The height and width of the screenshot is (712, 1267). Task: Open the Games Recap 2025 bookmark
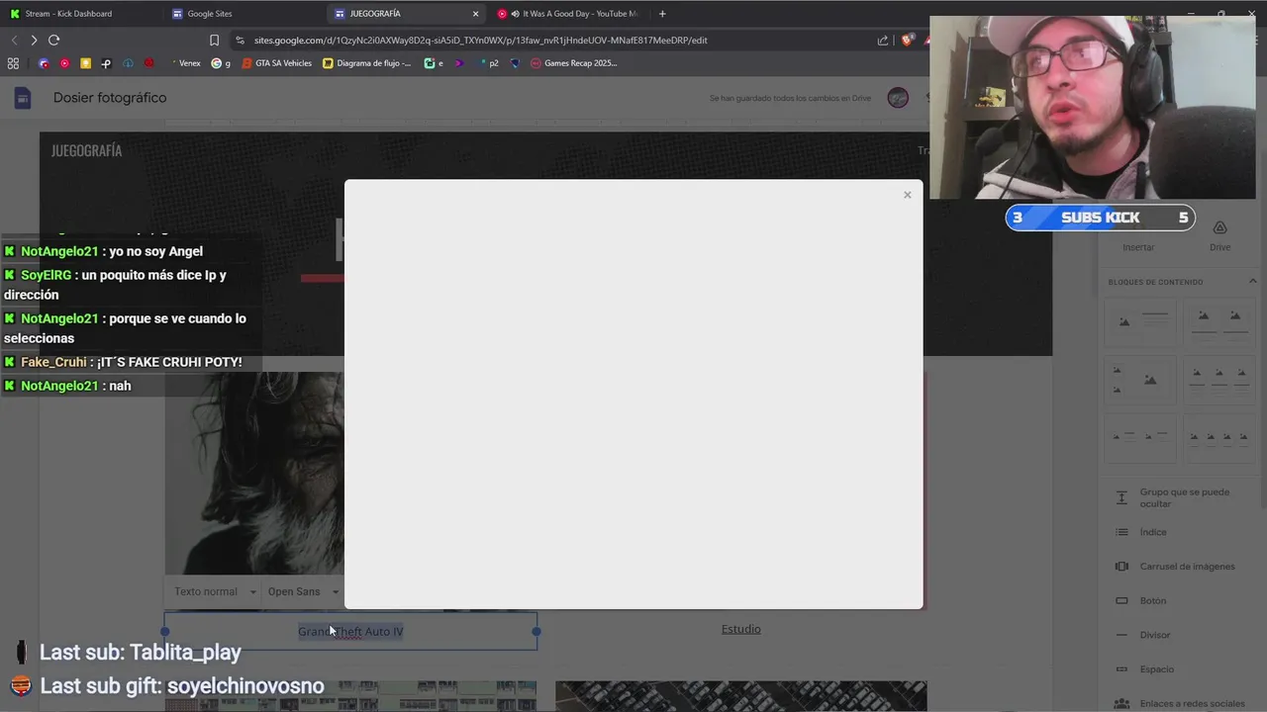coord(574,63)
